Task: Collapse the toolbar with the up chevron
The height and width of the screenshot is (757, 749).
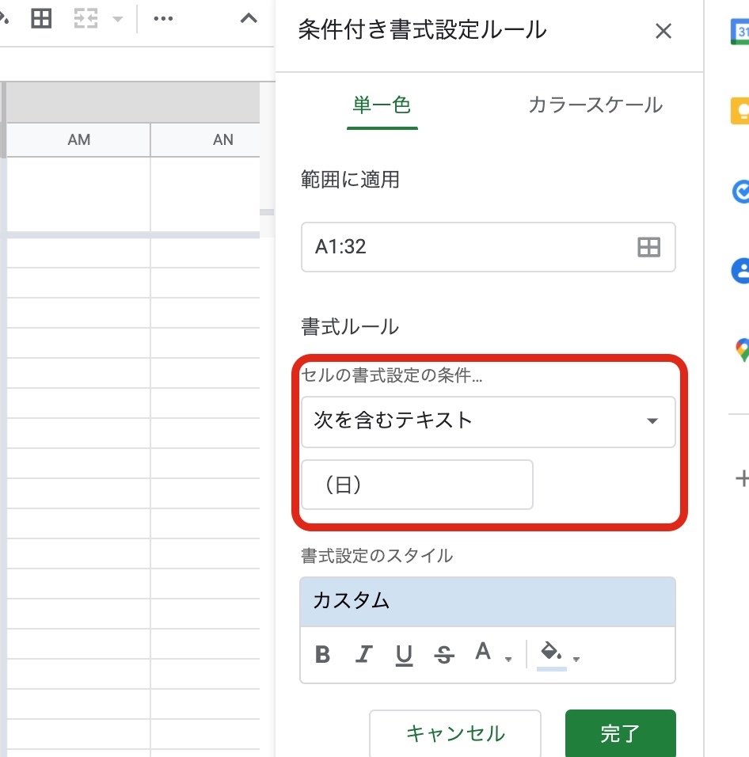Action: click(249, 18)
